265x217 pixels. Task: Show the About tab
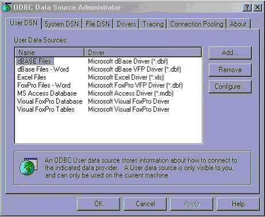pyautogui.click(x=238, y=24)
